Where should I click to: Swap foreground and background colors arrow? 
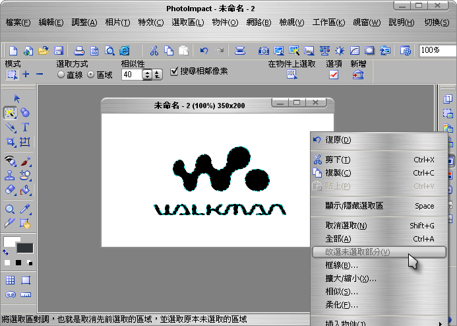point(5,252)
